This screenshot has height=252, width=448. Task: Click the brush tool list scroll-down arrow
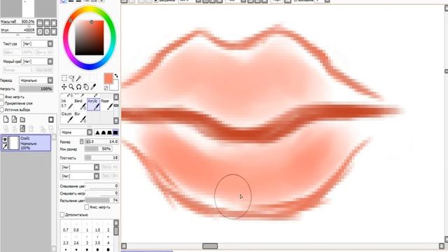pos(116,120)
